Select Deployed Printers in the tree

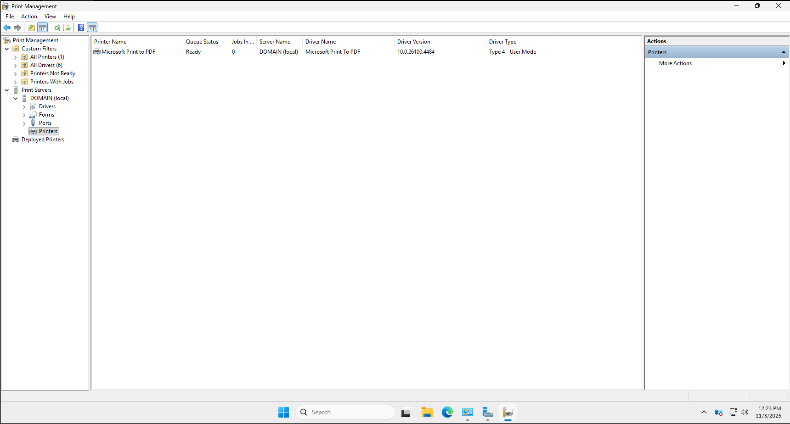43,139
